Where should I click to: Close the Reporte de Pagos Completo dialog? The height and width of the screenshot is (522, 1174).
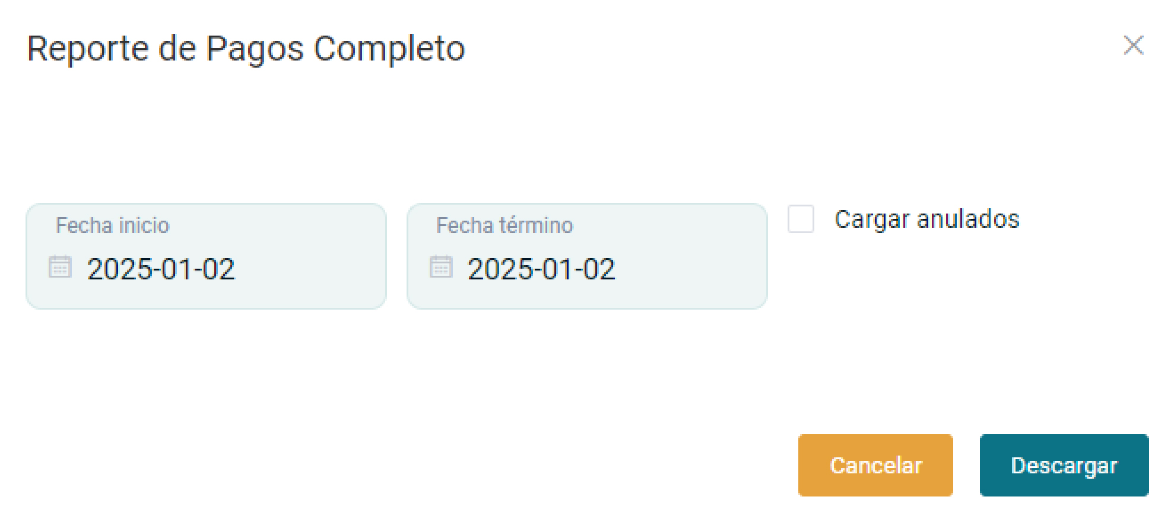tap(1133, 45)
